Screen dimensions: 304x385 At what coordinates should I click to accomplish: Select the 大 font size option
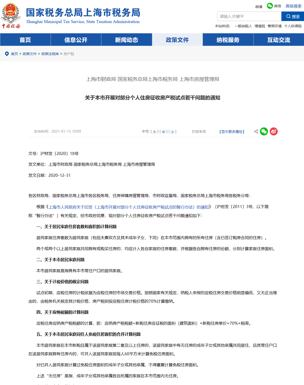click(x=154, y=131)
